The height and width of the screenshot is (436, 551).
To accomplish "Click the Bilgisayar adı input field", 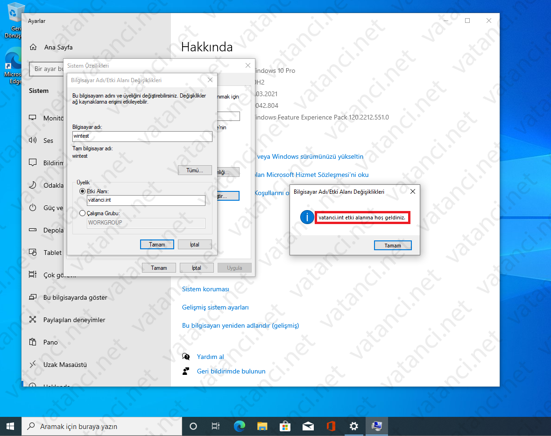I will (x=142, y=136).
